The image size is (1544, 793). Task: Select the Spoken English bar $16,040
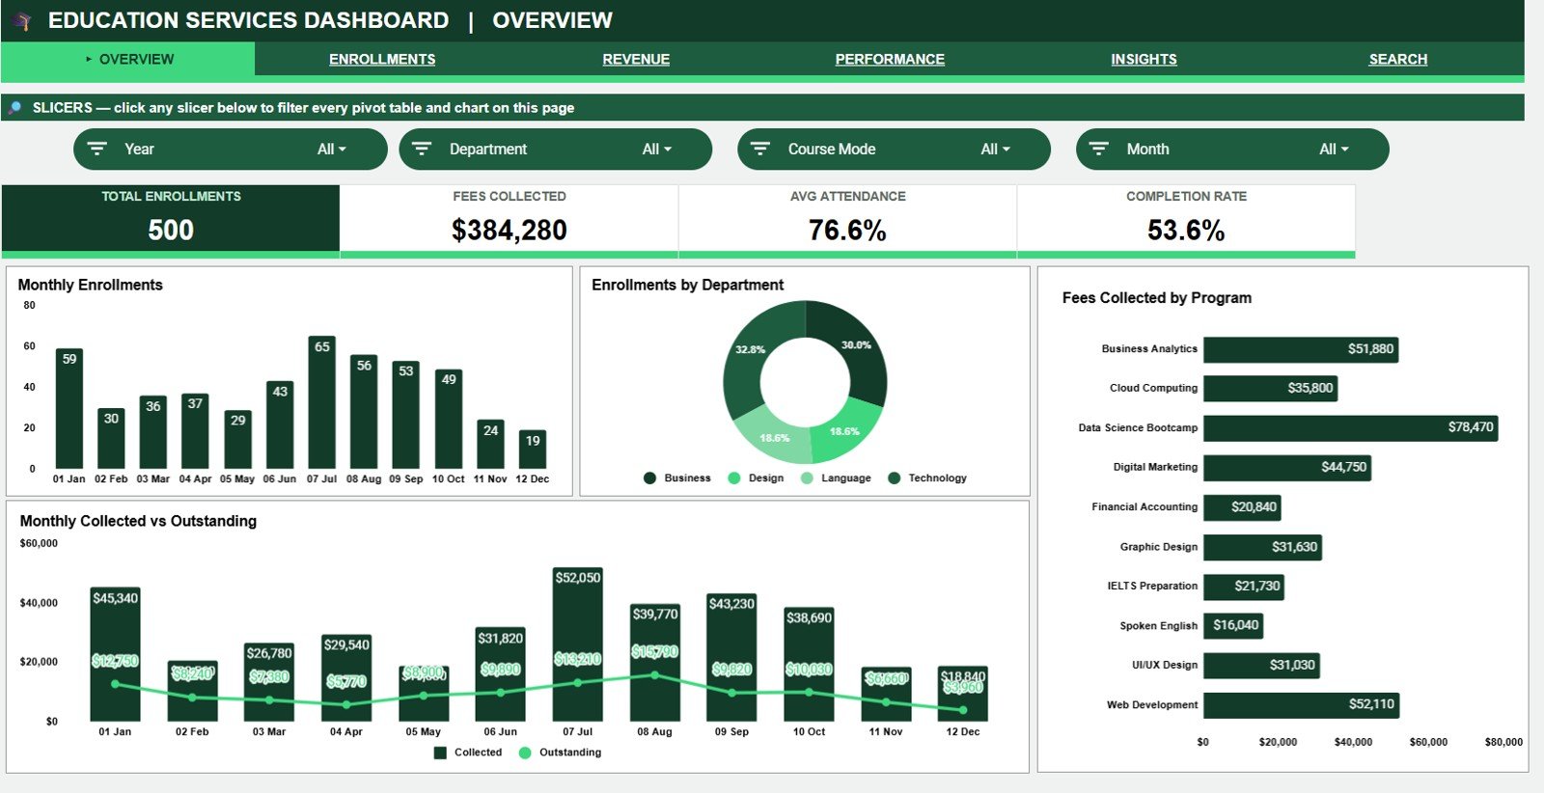(1233, 625)
